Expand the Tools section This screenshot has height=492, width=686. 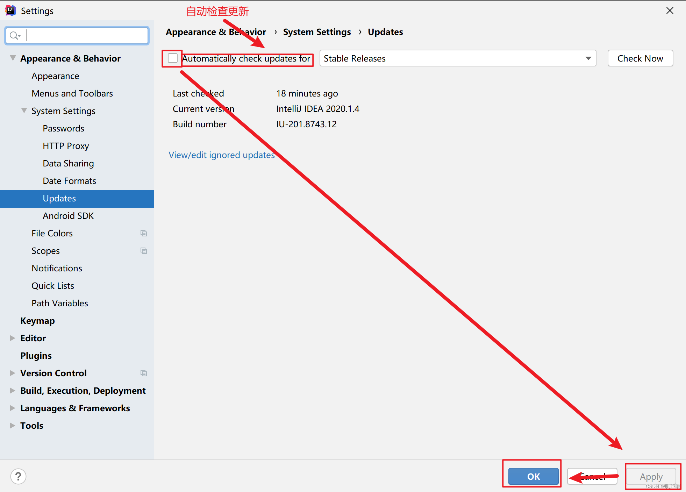pos(12,426)
